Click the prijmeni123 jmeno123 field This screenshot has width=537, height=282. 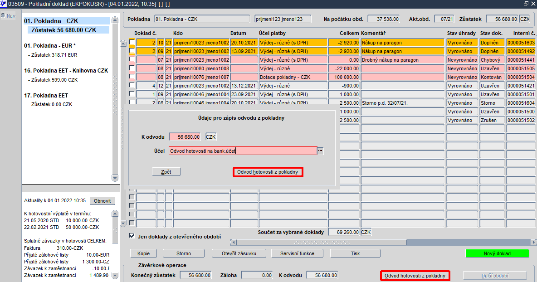click(283, 19)
